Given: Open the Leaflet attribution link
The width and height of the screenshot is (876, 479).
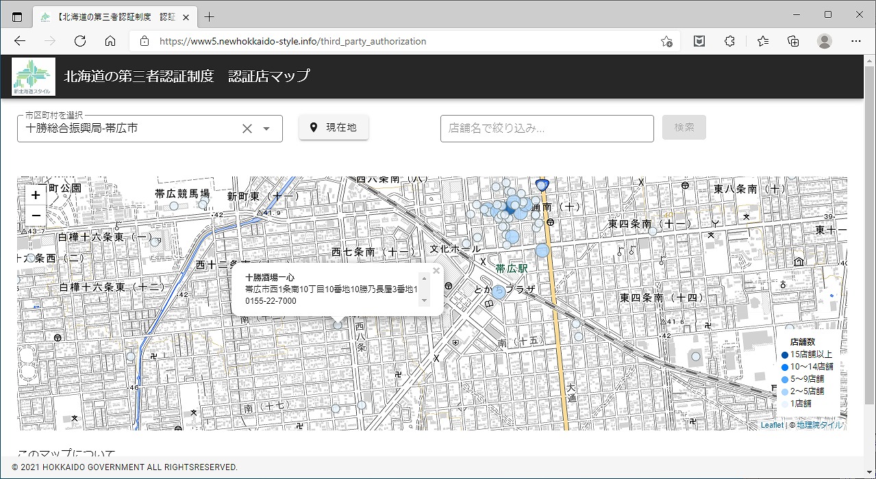Looking at the screenshot, I should tap(771, 425).
